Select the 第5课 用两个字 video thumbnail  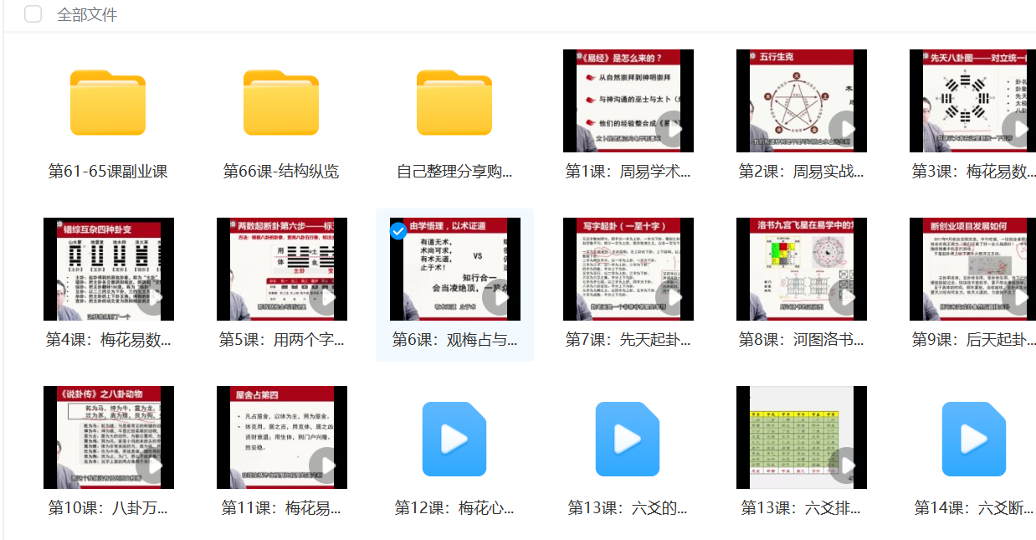pyautogui.click(x=281, y=269)
